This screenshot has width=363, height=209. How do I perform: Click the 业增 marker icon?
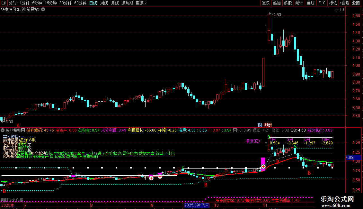coord(268,125)
